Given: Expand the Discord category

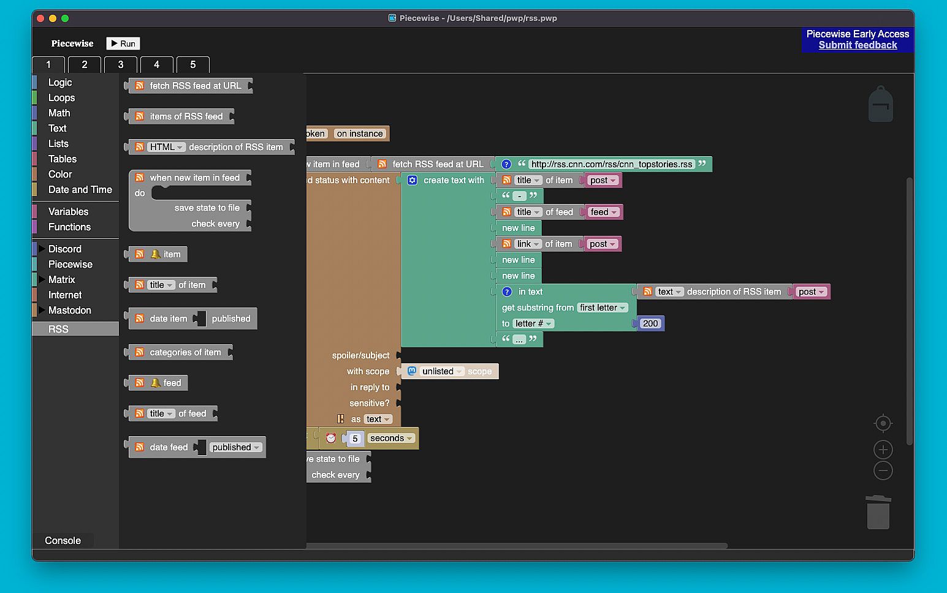Looking at the screenshot, I should pyautogui.click(x=42, y=249).
